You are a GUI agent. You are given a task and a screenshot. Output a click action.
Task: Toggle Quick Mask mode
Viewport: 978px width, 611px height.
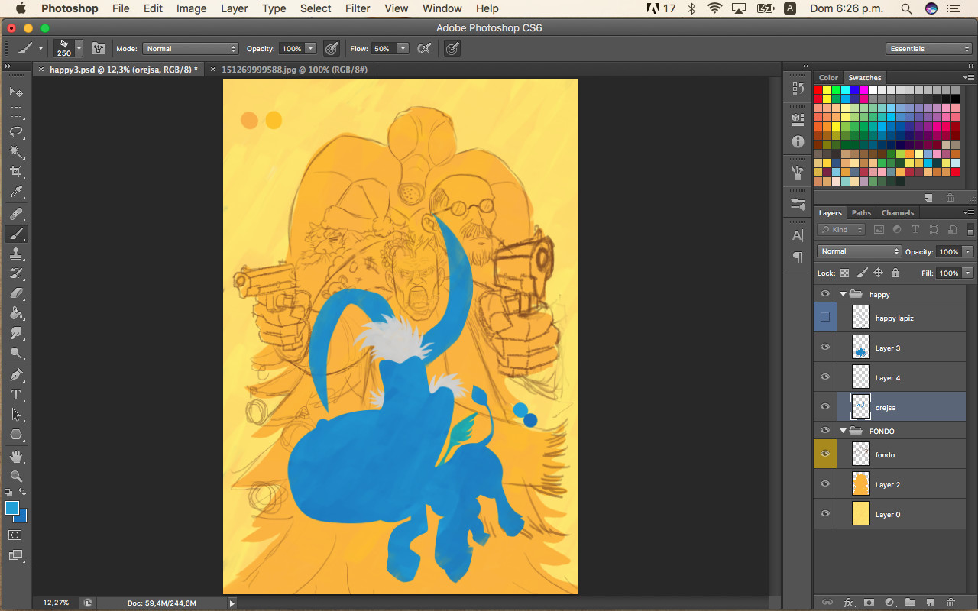[16, 535]
